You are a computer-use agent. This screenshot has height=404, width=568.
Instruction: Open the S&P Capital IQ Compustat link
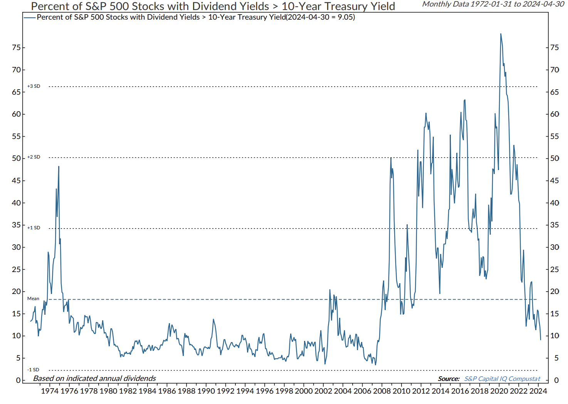click(502, 379)
